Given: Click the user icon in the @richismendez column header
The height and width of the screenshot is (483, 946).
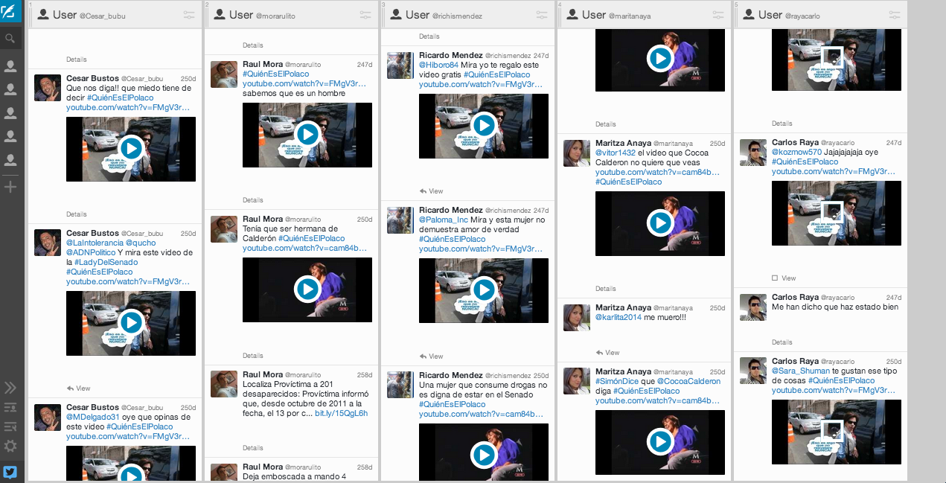Looking at the screenshot, I should pyautogui.click(x=396, y=15).
